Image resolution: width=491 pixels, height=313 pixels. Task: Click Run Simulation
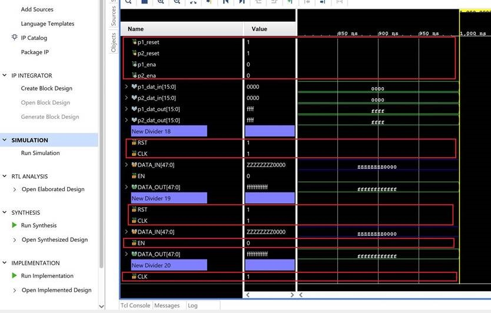coord(40,153)
